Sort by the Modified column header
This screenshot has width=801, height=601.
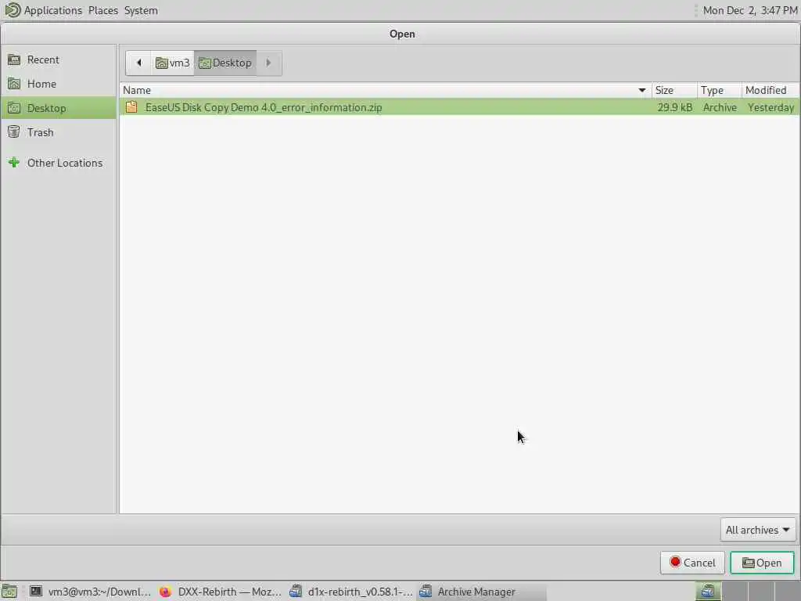click(x=770, y=91)
